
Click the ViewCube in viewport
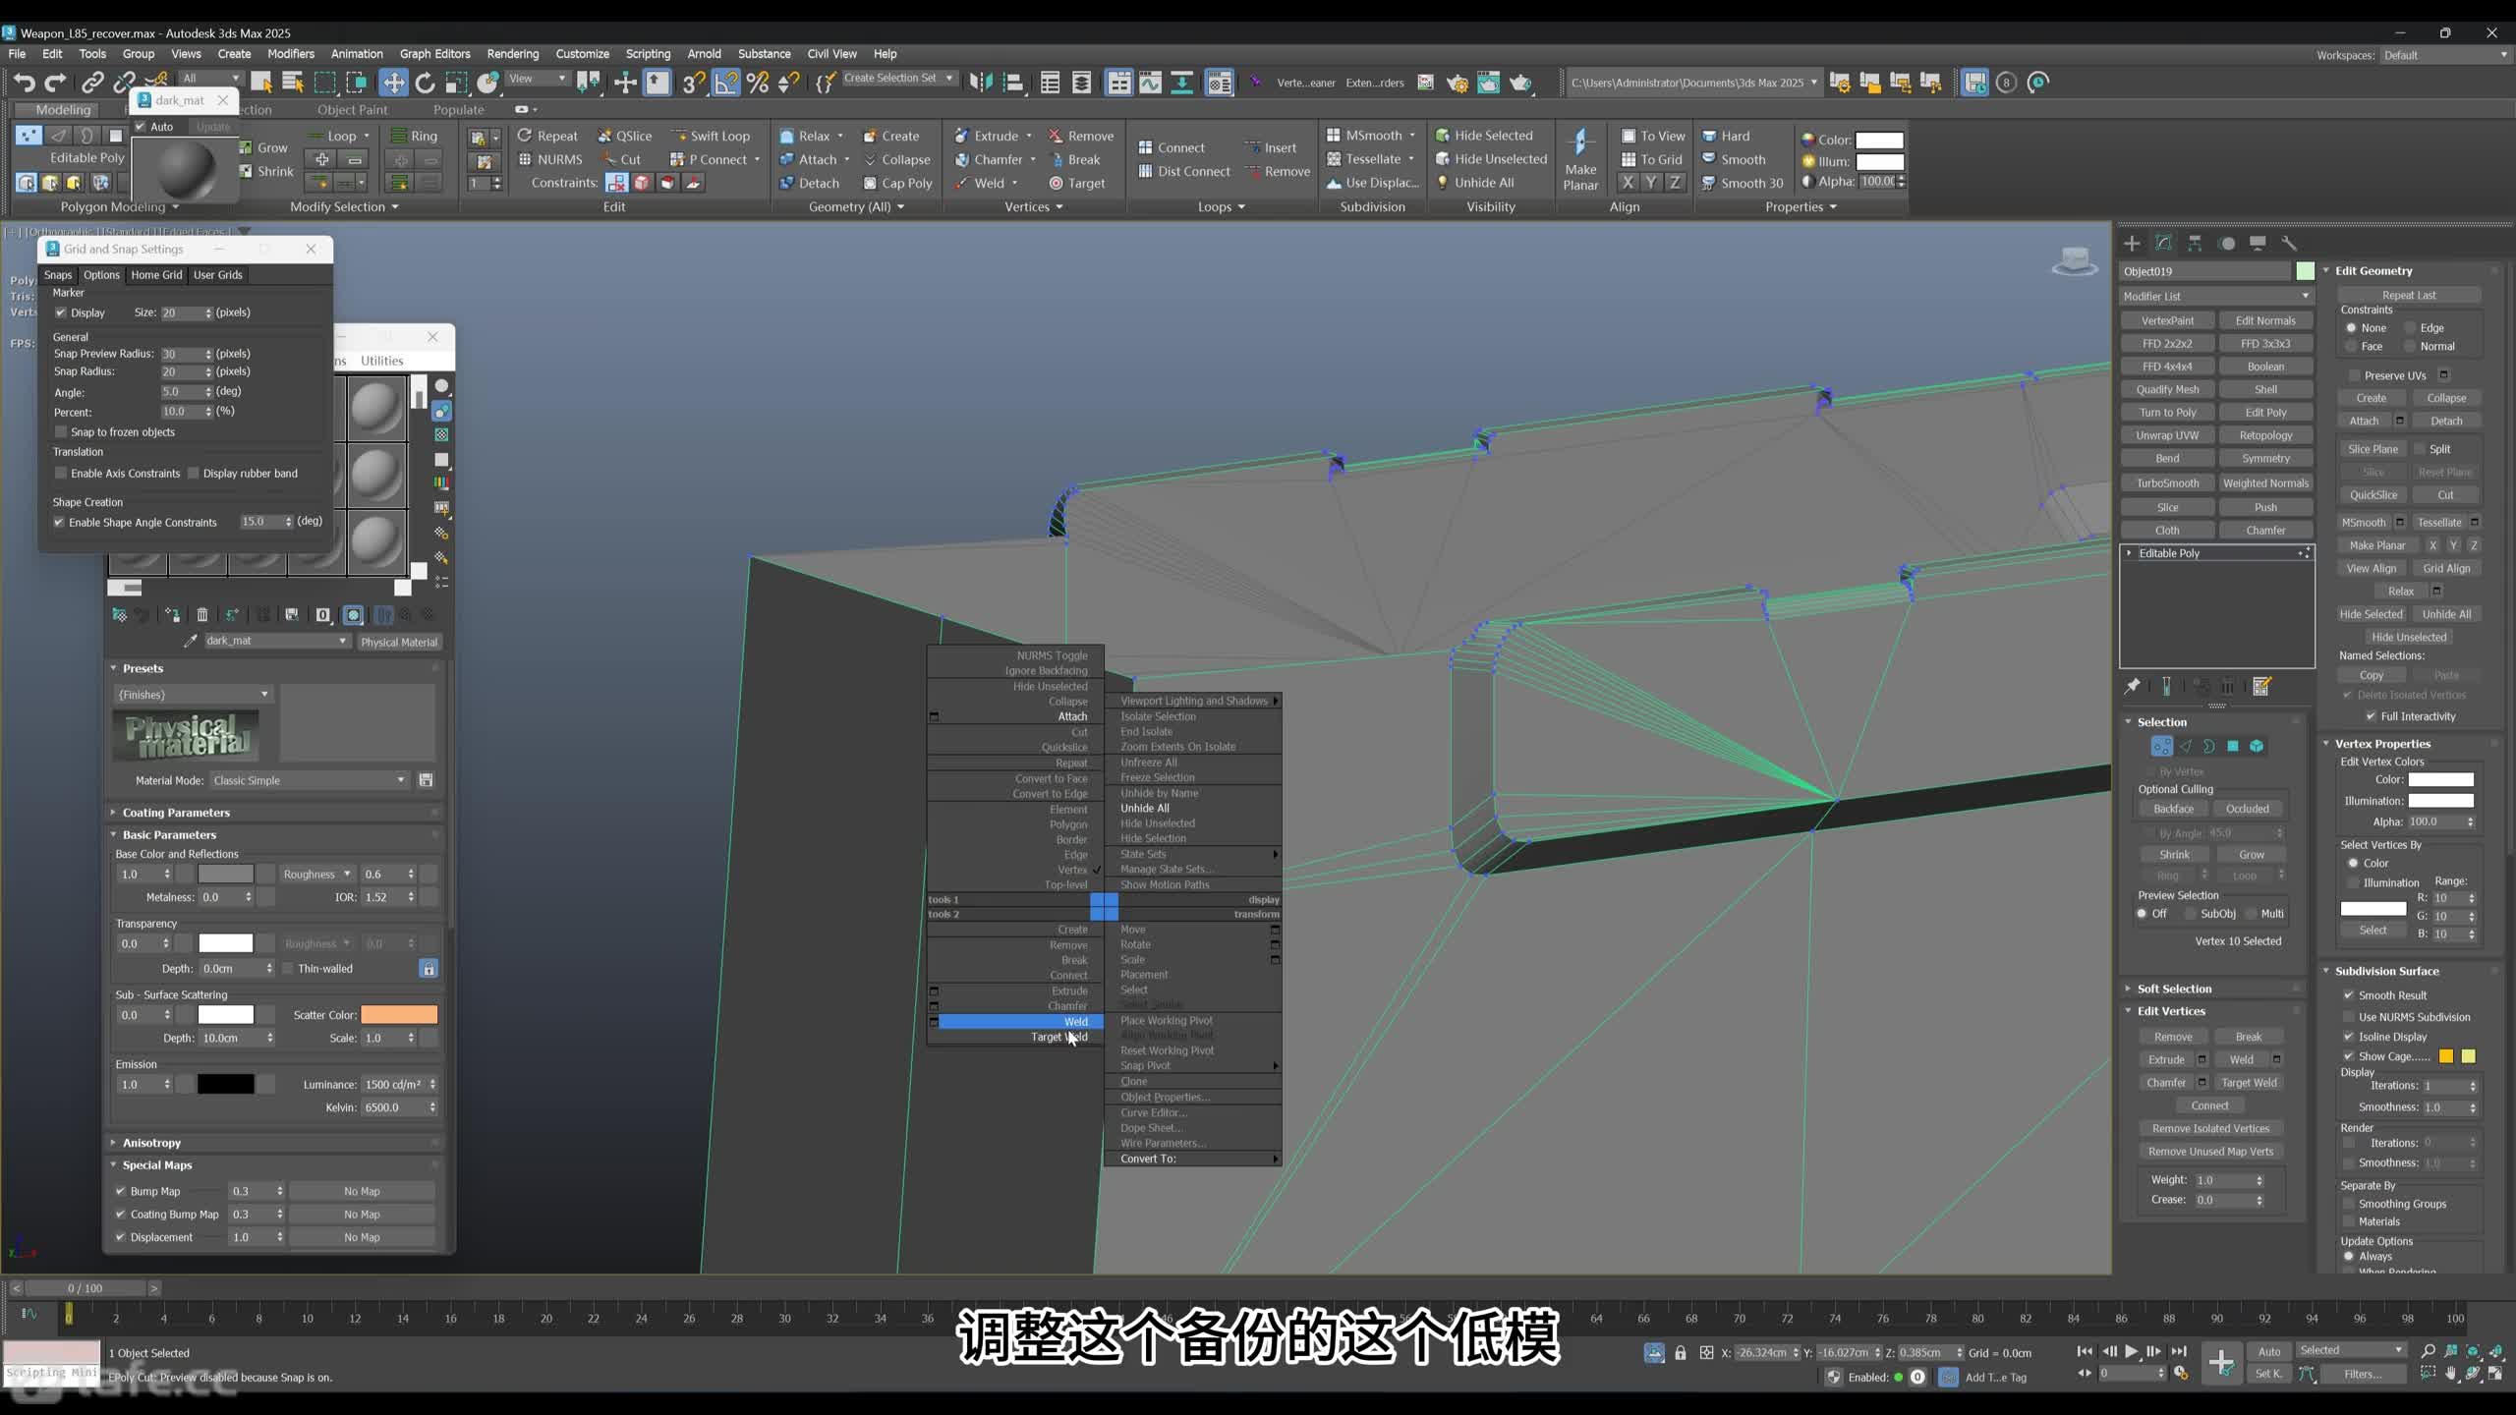pyautogui.click(x=2075, y=261)
